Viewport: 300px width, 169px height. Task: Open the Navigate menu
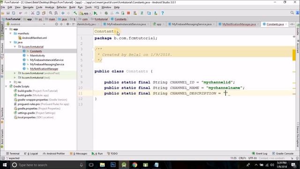(x=28, y=8)
